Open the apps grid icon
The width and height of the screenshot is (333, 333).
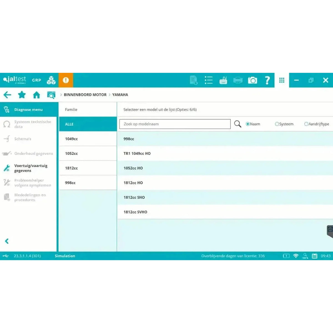coord(282,80)
